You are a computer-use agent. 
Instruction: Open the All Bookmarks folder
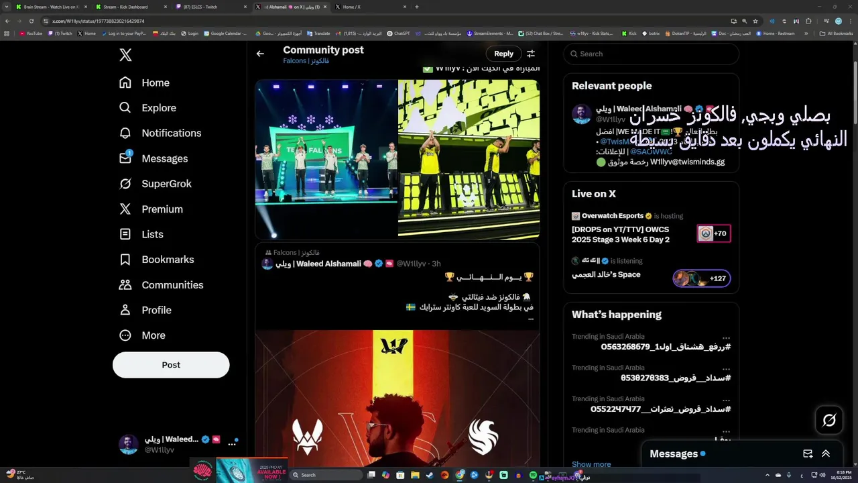(x=836, y=33)
